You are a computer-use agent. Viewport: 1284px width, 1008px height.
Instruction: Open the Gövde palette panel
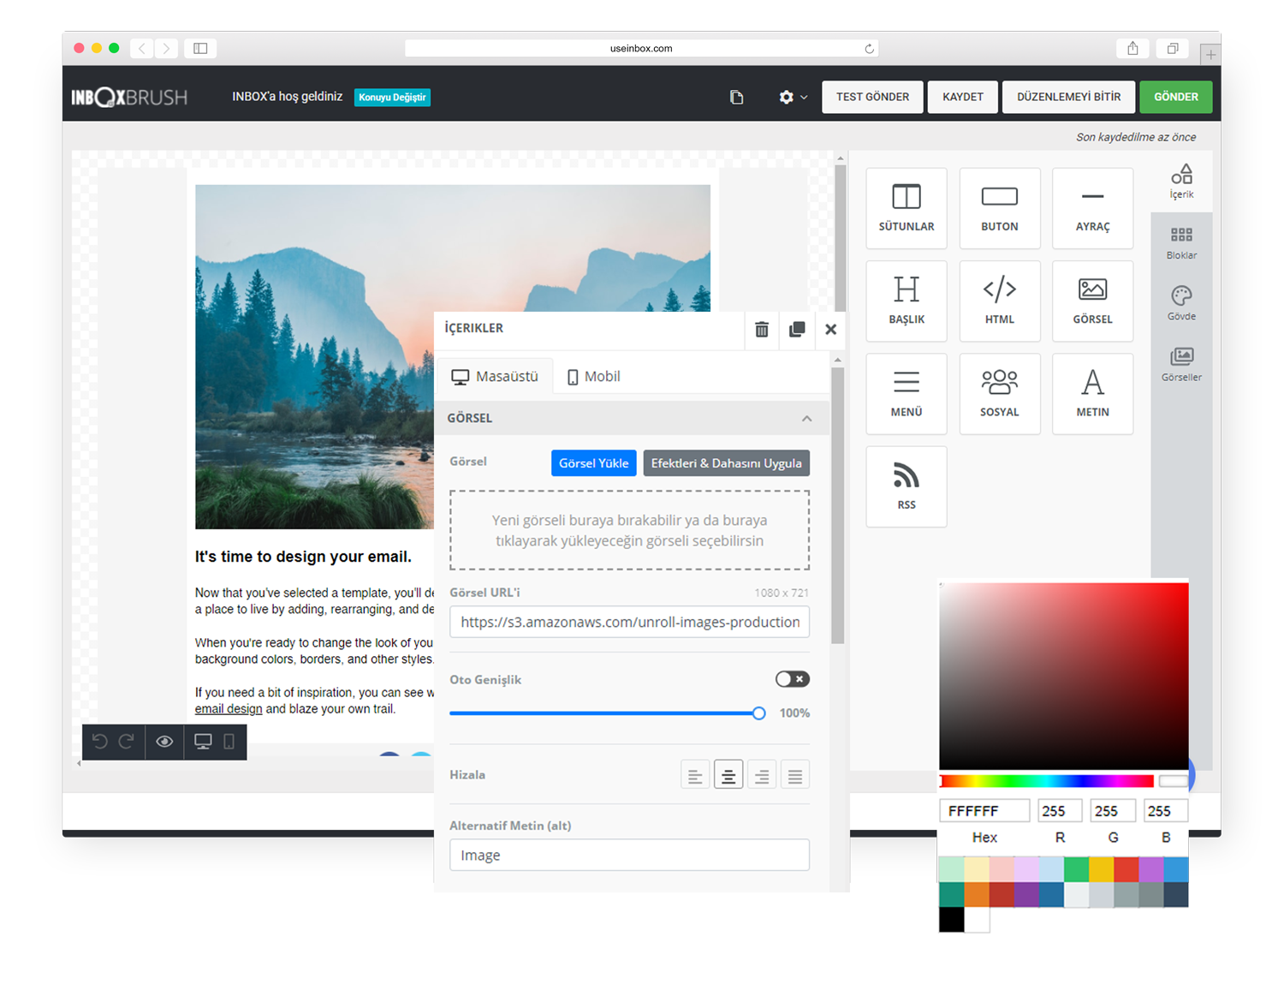point(1181,302)
